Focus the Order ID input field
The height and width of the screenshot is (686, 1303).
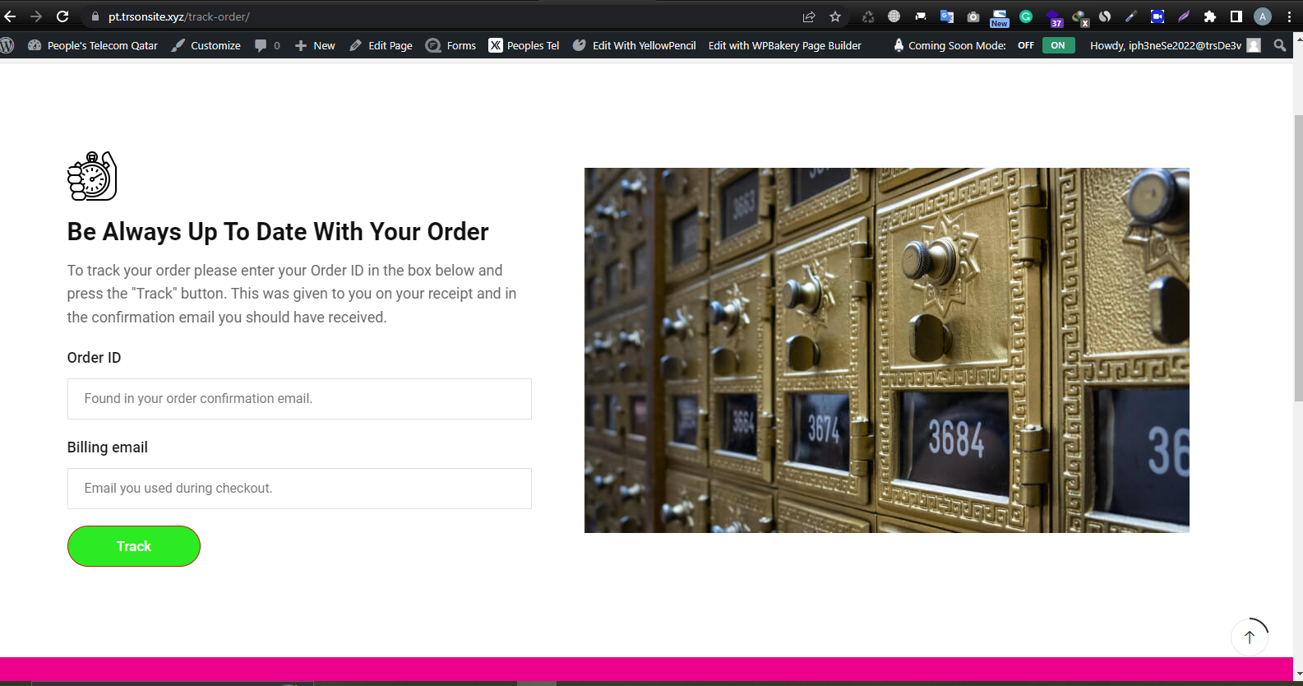[299, 399]
